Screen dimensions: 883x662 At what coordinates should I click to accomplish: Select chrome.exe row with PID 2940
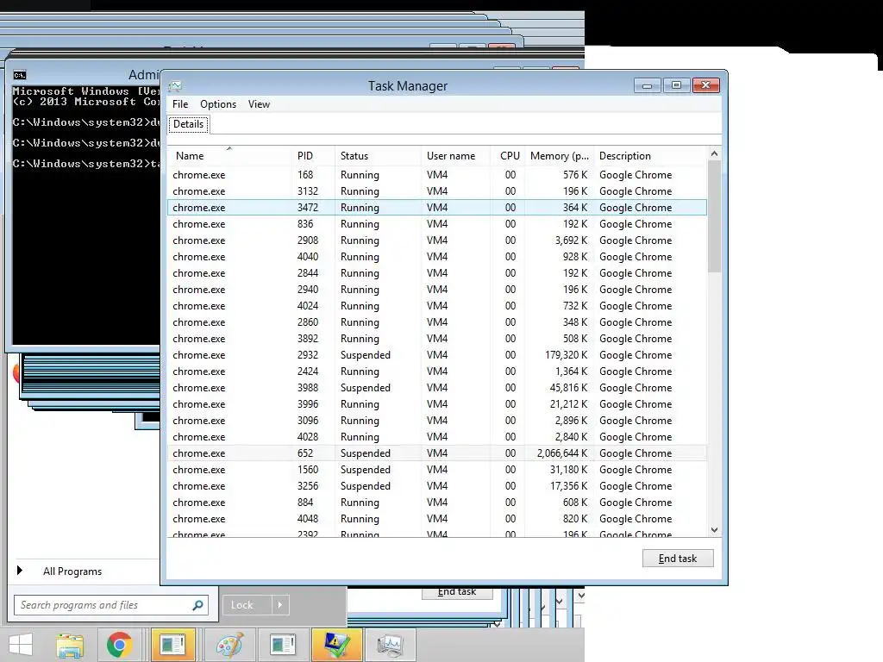click(437, 290)
